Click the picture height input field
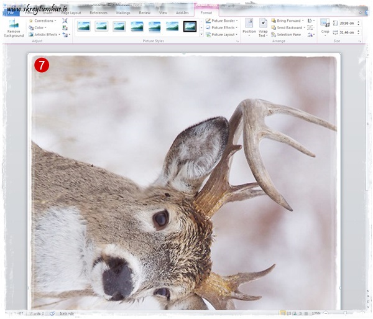The height and width of the screenshot is (319, 373). tap(347, 23)
